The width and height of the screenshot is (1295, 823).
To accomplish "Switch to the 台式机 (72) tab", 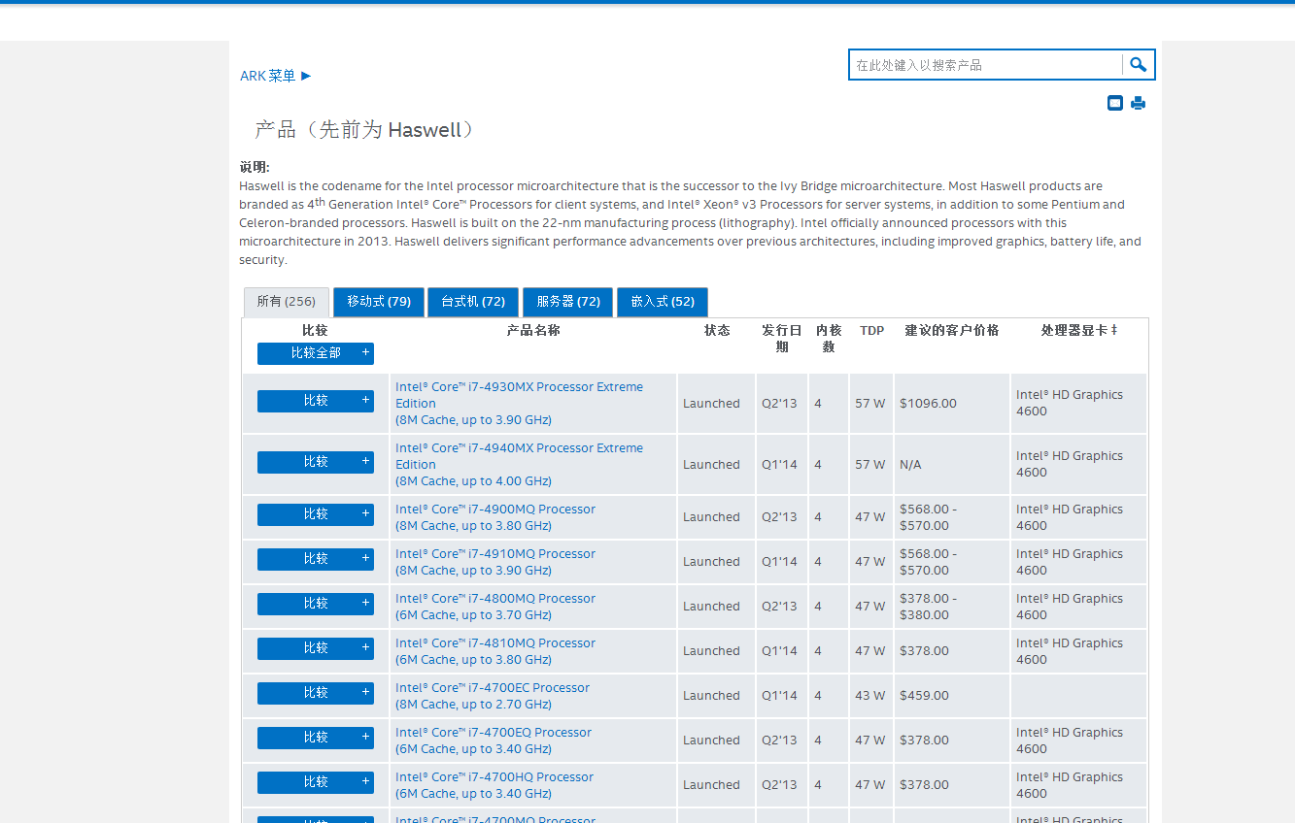I will point(473,302).
